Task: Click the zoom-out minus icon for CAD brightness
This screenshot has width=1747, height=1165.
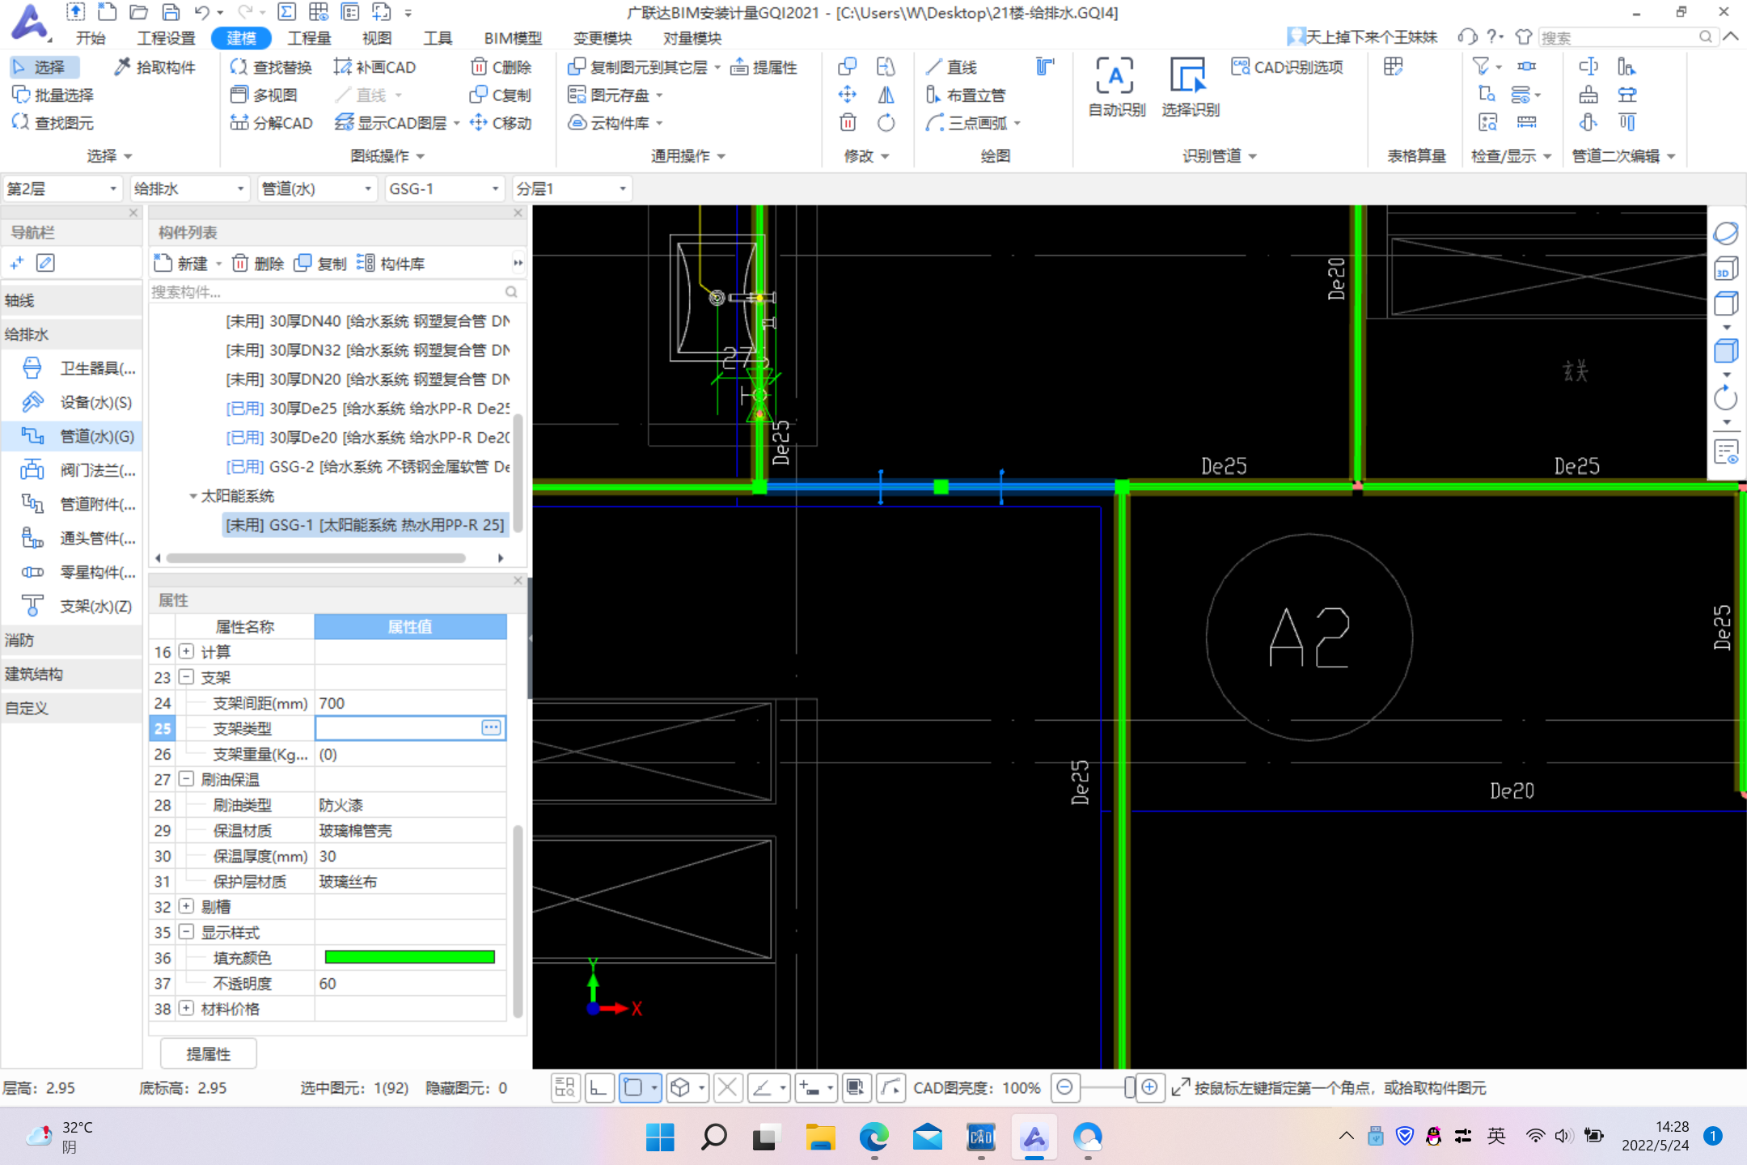Action: pyautogui.click(x=1065, y=1088)
